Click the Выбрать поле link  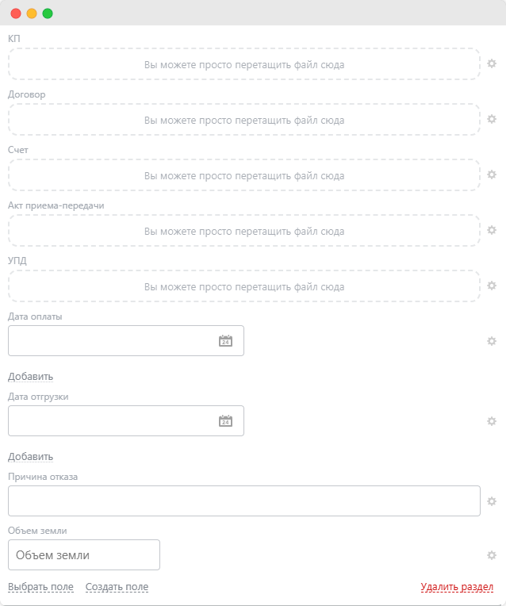click(40, 587)
